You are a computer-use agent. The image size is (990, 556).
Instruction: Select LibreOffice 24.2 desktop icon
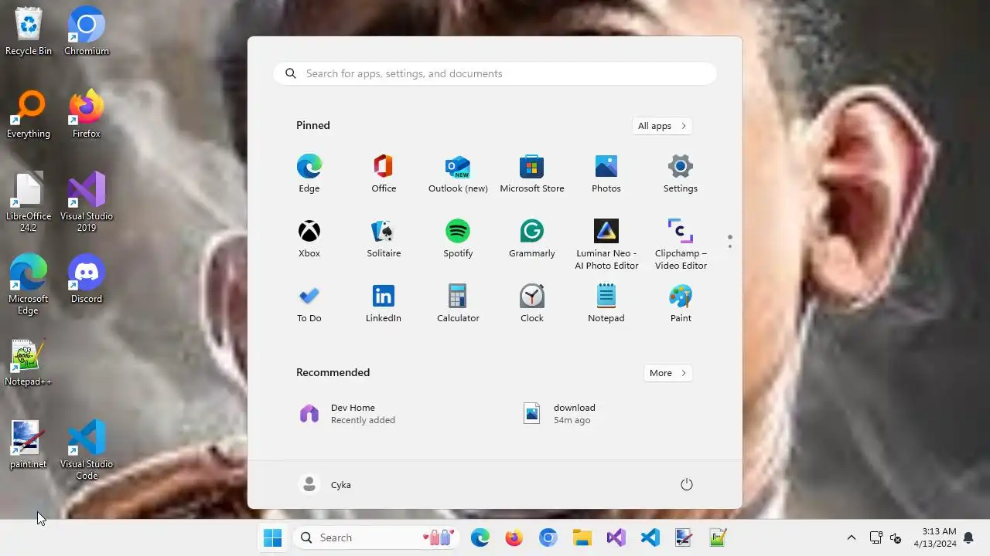point(29,202)
